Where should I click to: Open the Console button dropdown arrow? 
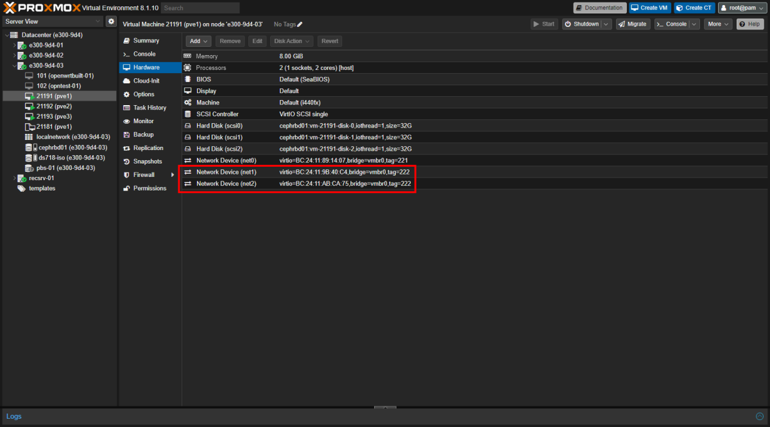click(695, 24)
